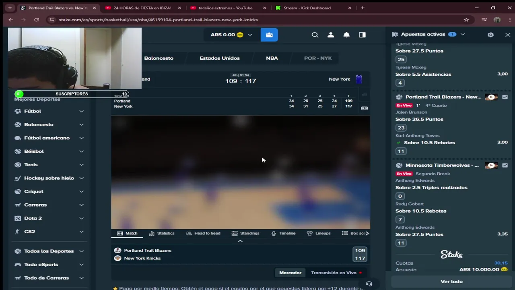The image size is (515, 290).
Task: Click the New York Knicks jersey icon
Action: 358,79
